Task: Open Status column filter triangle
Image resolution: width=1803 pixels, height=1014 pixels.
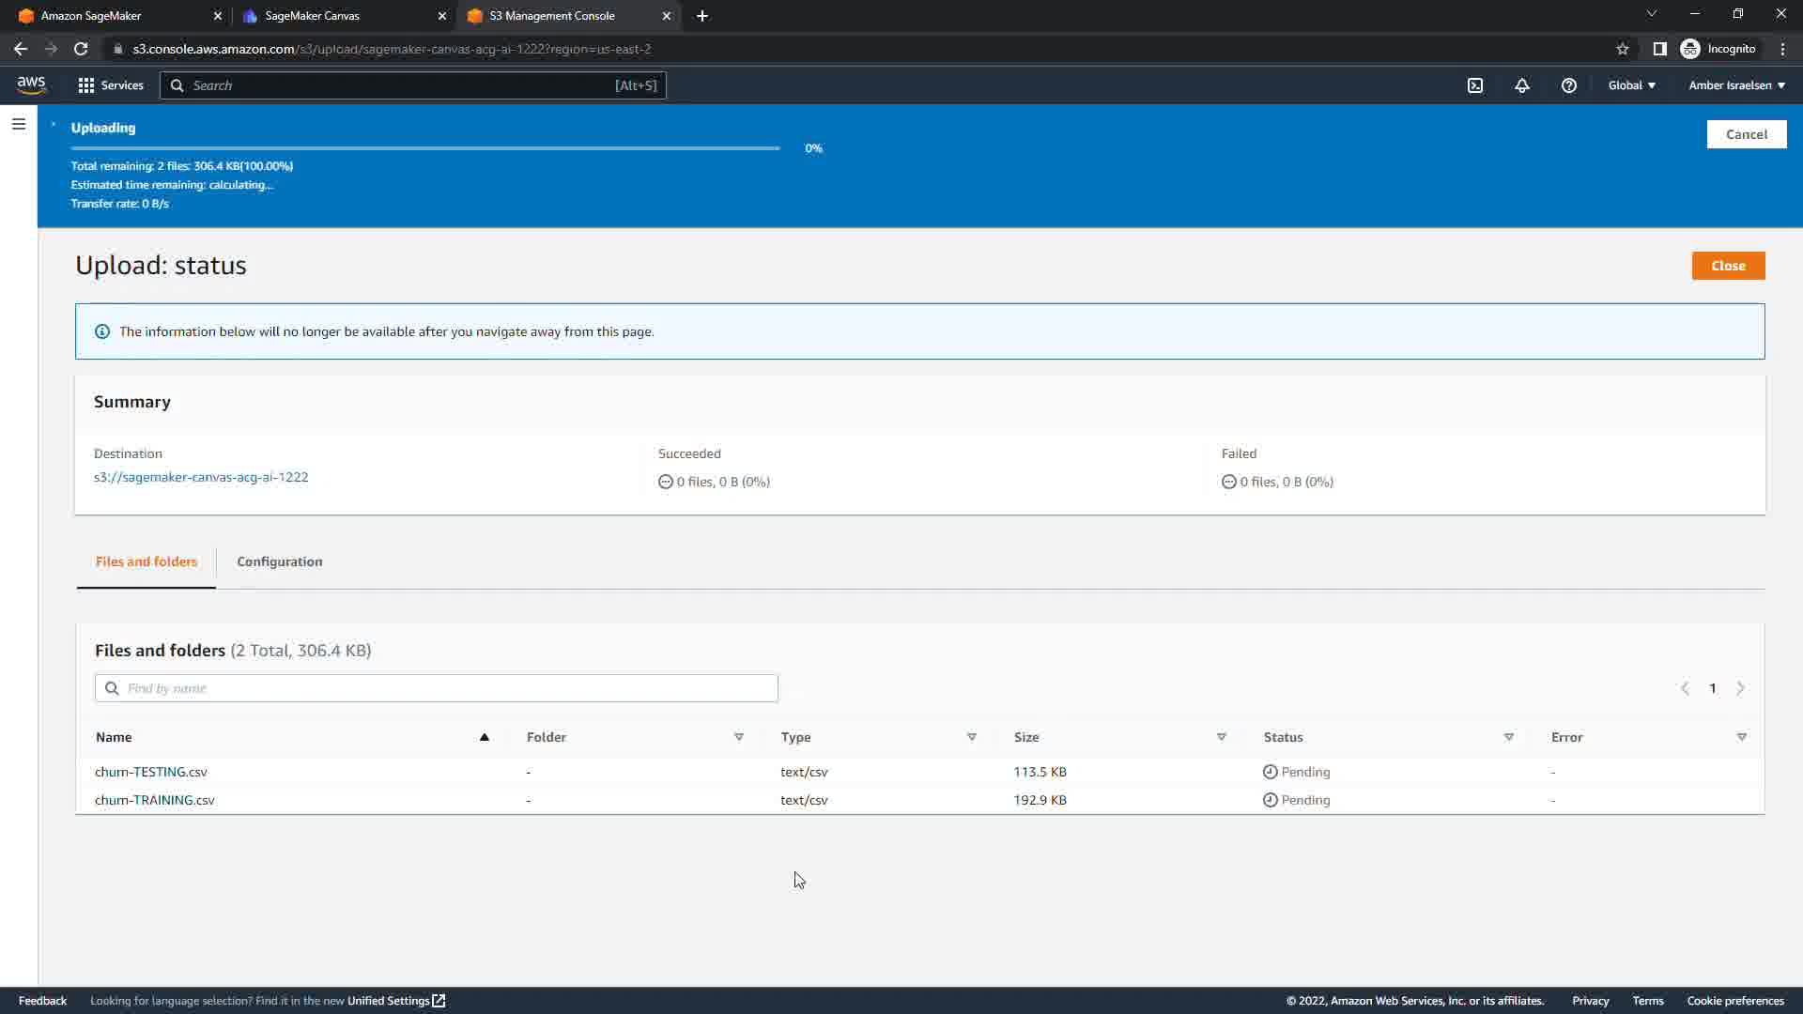Action: (x=1509, y=737)
